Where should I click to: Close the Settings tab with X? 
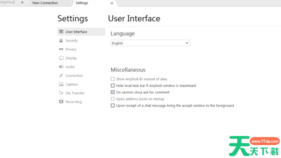point(112,3)
